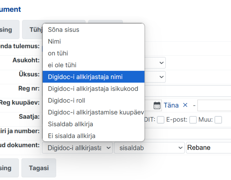Choose 'Nimi' option in the list
The width and height of the screenshot is (231, 180).
tap(93, 41)
